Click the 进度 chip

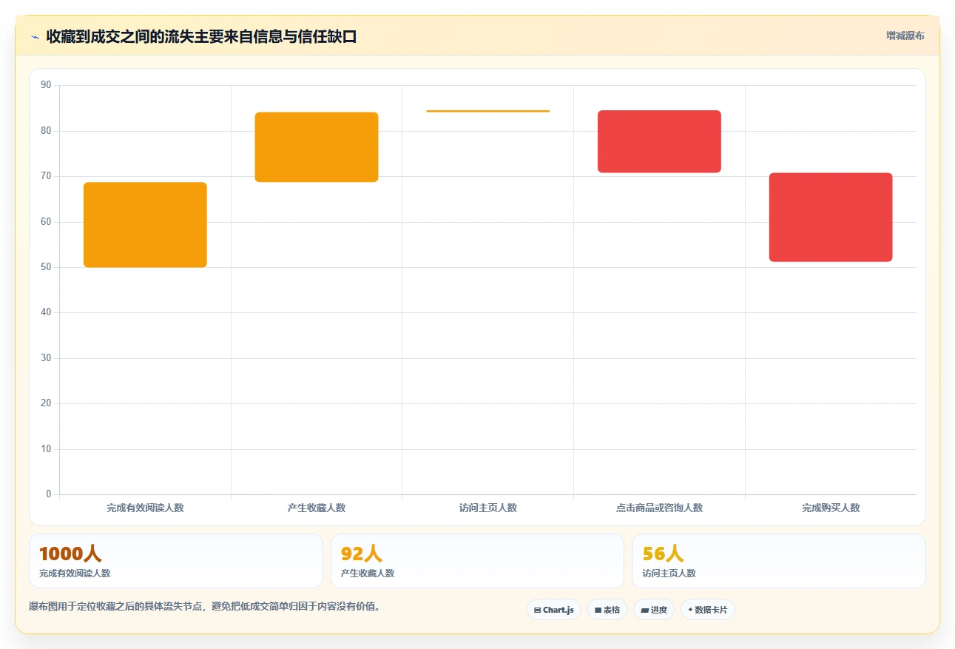(x=654, y=610)
